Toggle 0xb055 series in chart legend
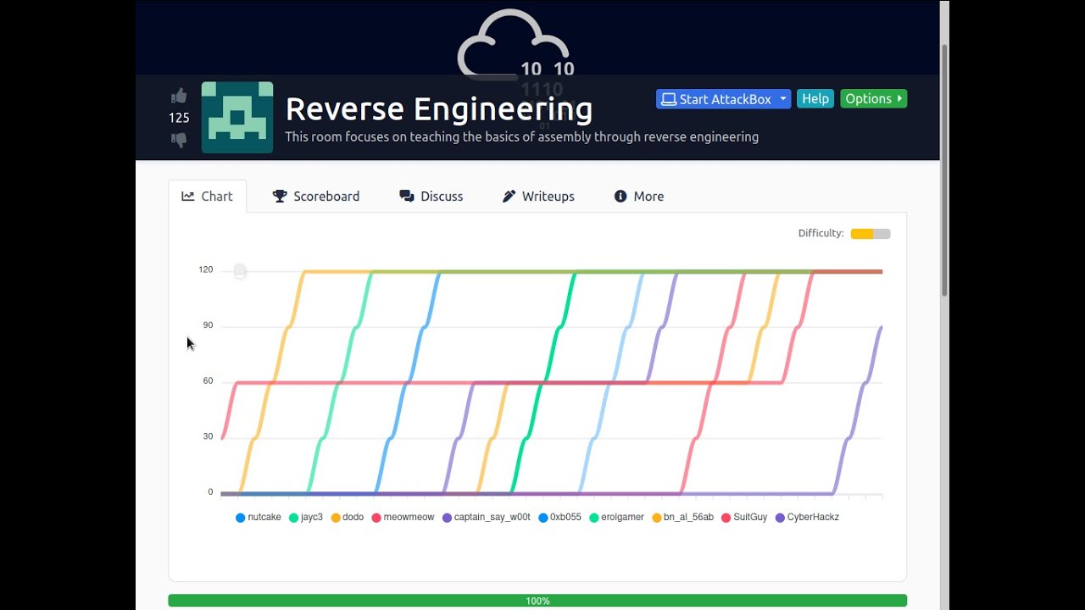1085x610 pixels. [x=560, y=517]
